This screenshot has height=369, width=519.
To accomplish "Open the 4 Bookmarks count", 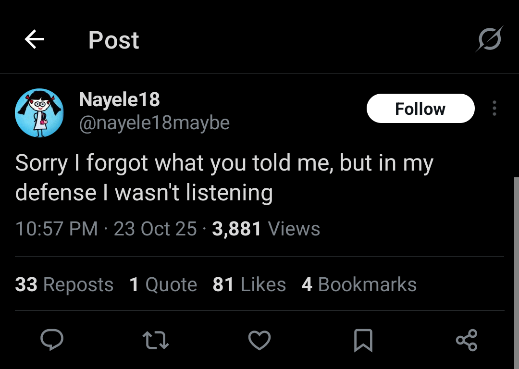I will click(359, 284).
